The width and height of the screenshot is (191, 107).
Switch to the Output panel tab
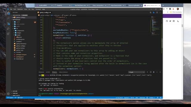coord(48,72)
